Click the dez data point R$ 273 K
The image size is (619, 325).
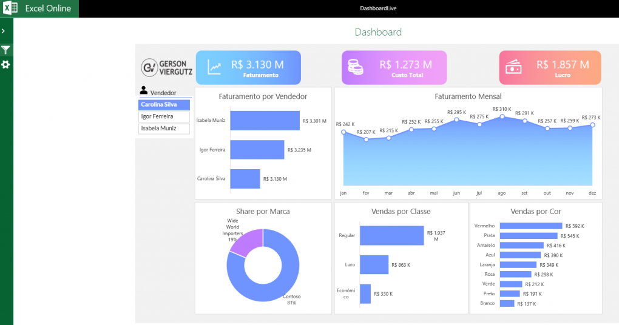pyautogui.click(x=592, y=125)
